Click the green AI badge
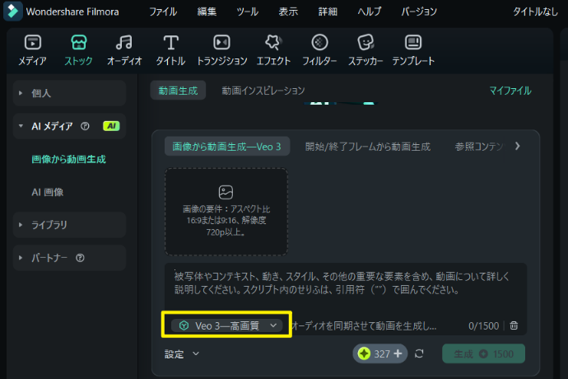 111,126
